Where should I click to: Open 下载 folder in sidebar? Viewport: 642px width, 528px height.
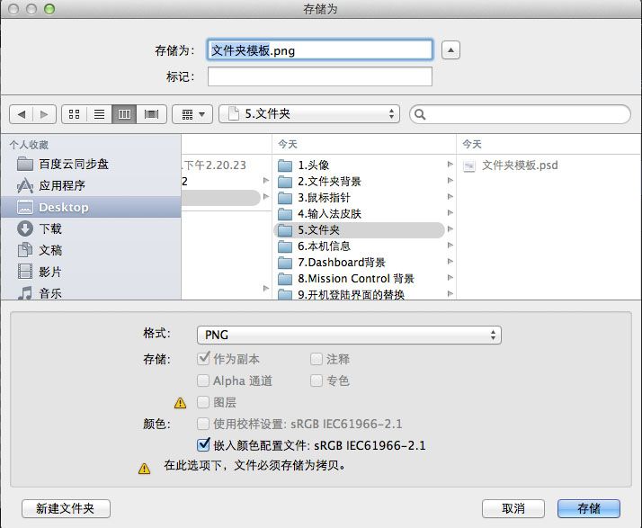click(50, 228)
